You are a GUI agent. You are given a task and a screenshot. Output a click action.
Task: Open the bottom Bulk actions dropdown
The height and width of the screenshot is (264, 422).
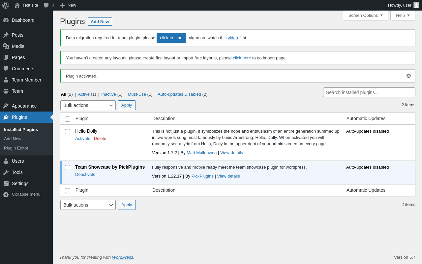coord(88,205)
